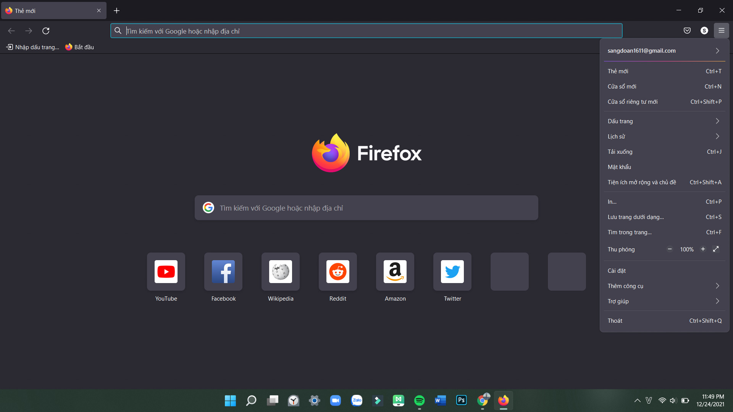
Task: Open Zalo from the taskbar
Action: (357, 401)
